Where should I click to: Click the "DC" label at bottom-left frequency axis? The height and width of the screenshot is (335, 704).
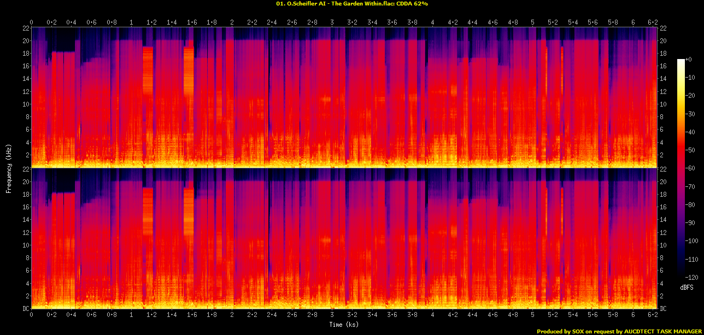pos(26,309)
